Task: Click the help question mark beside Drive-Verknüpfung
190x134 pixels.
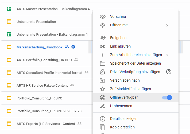Action: tap(169, 72)
